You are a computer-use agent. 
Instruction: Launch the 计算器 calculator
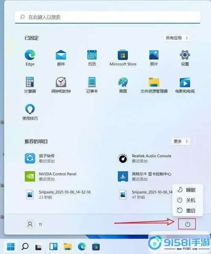coord(30,85)
